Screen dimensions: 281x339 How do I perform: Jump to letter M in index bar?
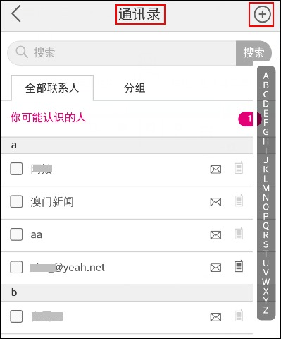[x=266, y=189]
